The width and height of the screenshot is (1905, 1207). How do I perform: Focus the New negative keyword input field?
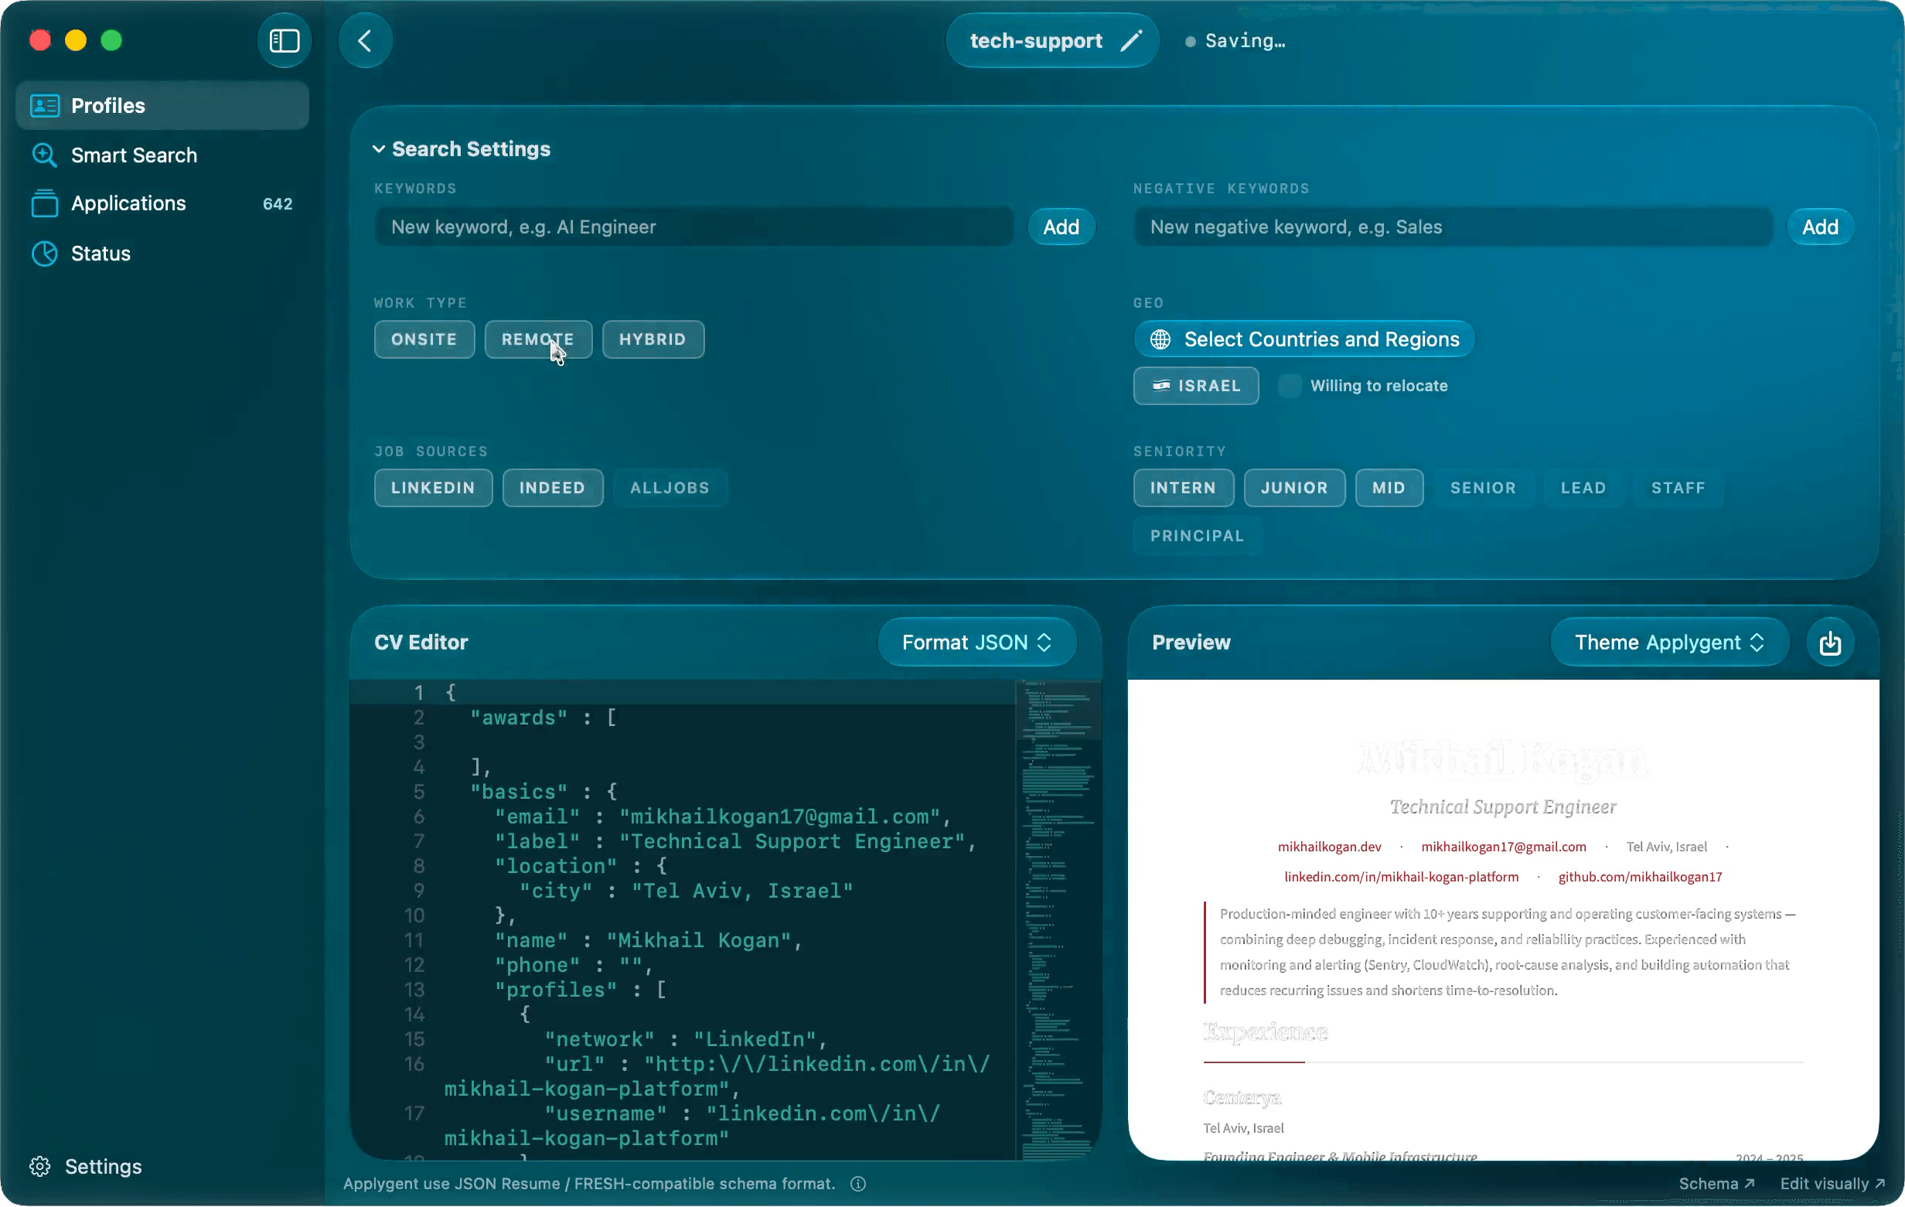1453,227
